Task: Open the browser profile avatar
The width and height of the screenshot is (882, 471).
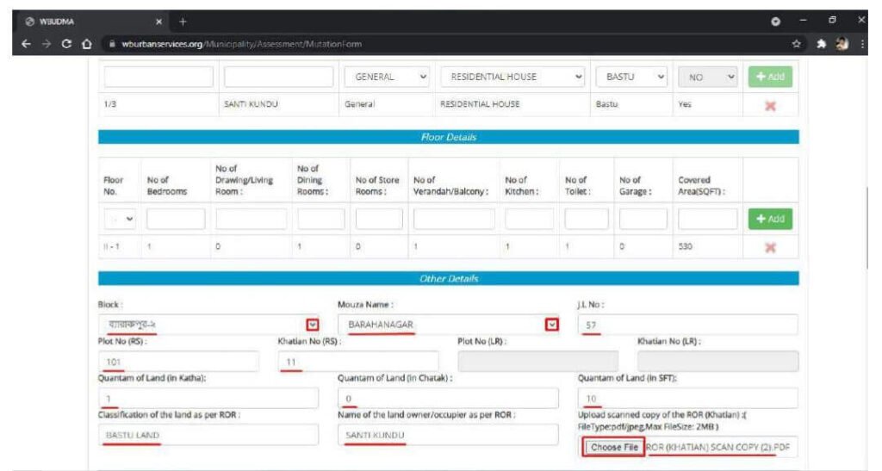Action: point(842,44)
